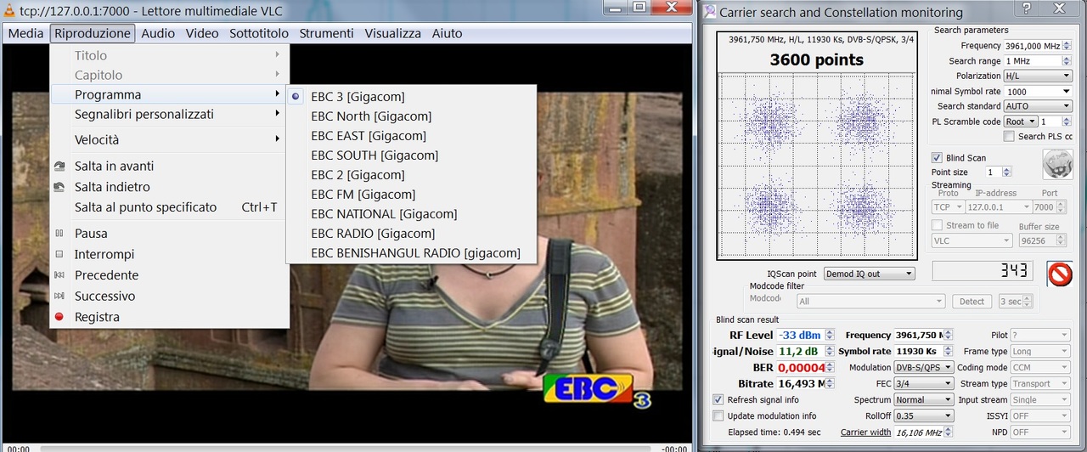
Task: Open the minimal Symbol rate dropdown
Action: pos(1037,91)
